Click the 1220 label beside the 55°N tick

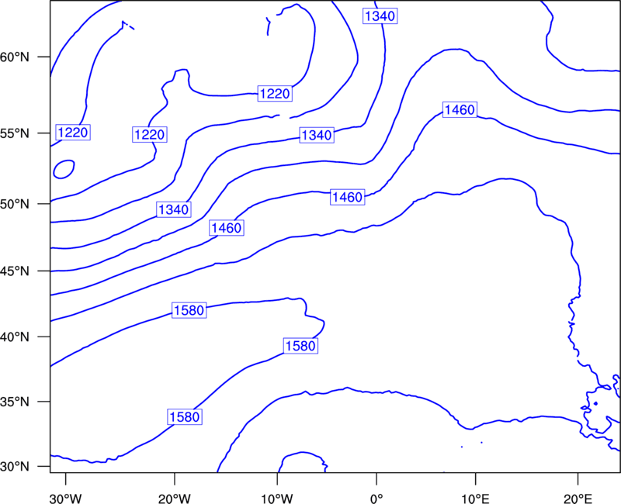point(73,132)
